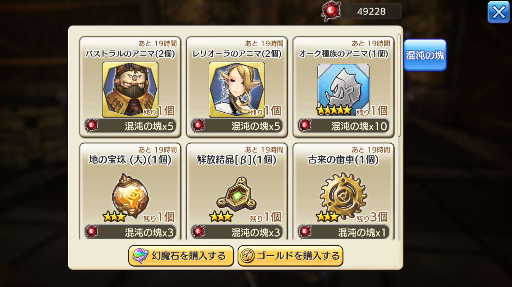512x287 pixels.
Task: Select the ancient gear (古来の歯車) icon
Action: click(x=343, y=196)
